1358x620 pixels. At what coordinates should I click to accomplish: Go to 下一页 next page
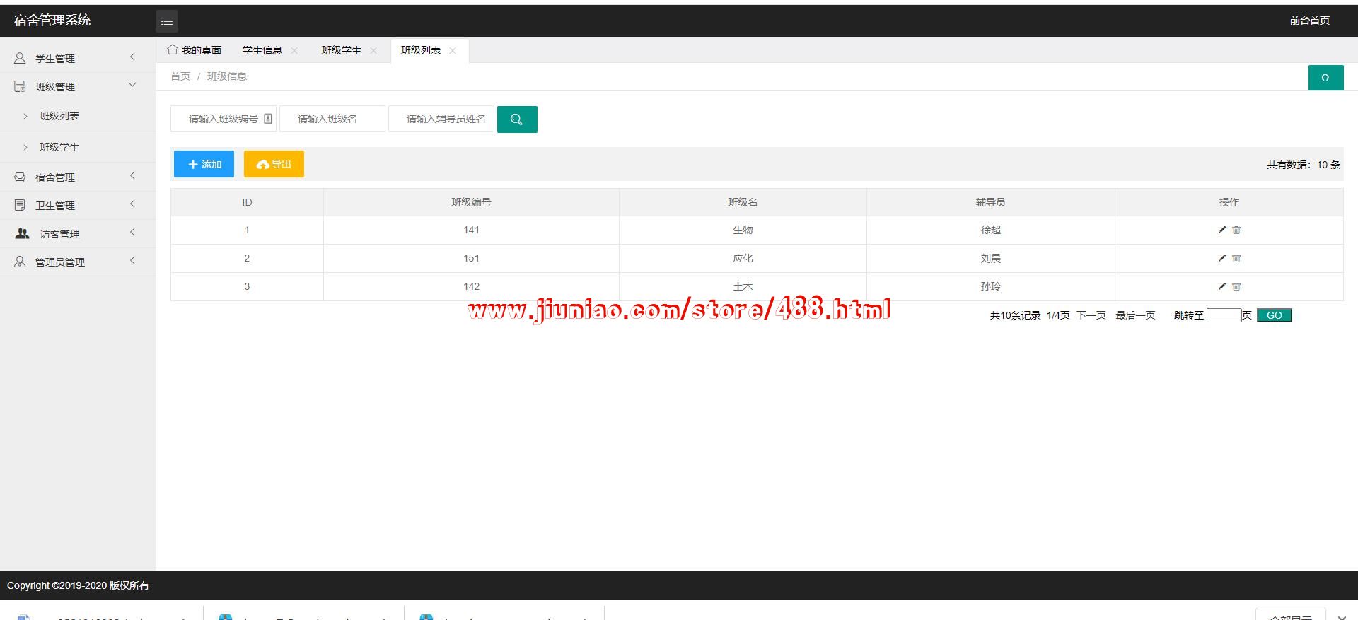(1091, 315)
